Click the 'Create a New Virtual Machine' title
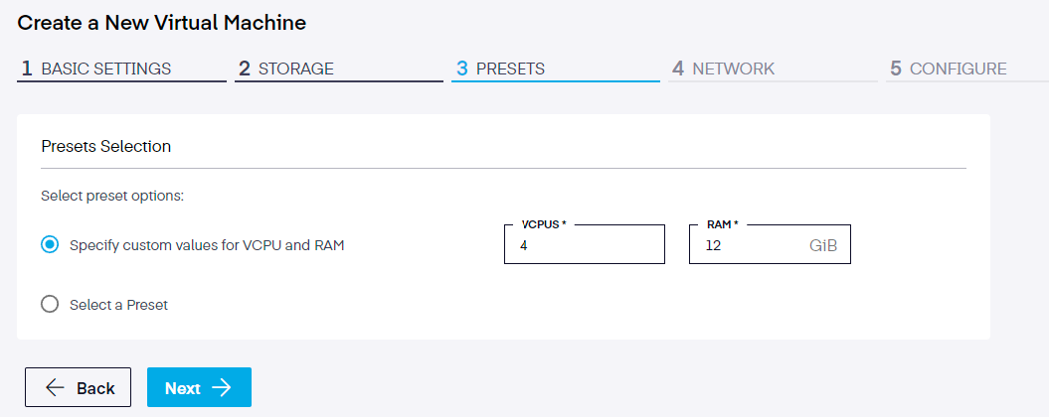 [x=162, y=21]
